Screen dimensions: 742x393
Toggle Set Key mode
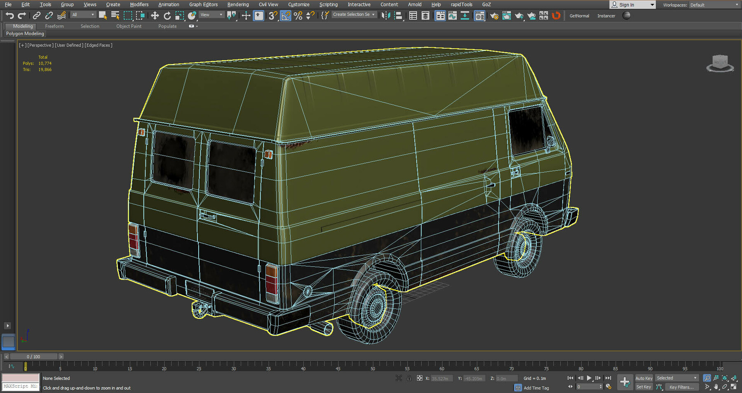(643, 387)
